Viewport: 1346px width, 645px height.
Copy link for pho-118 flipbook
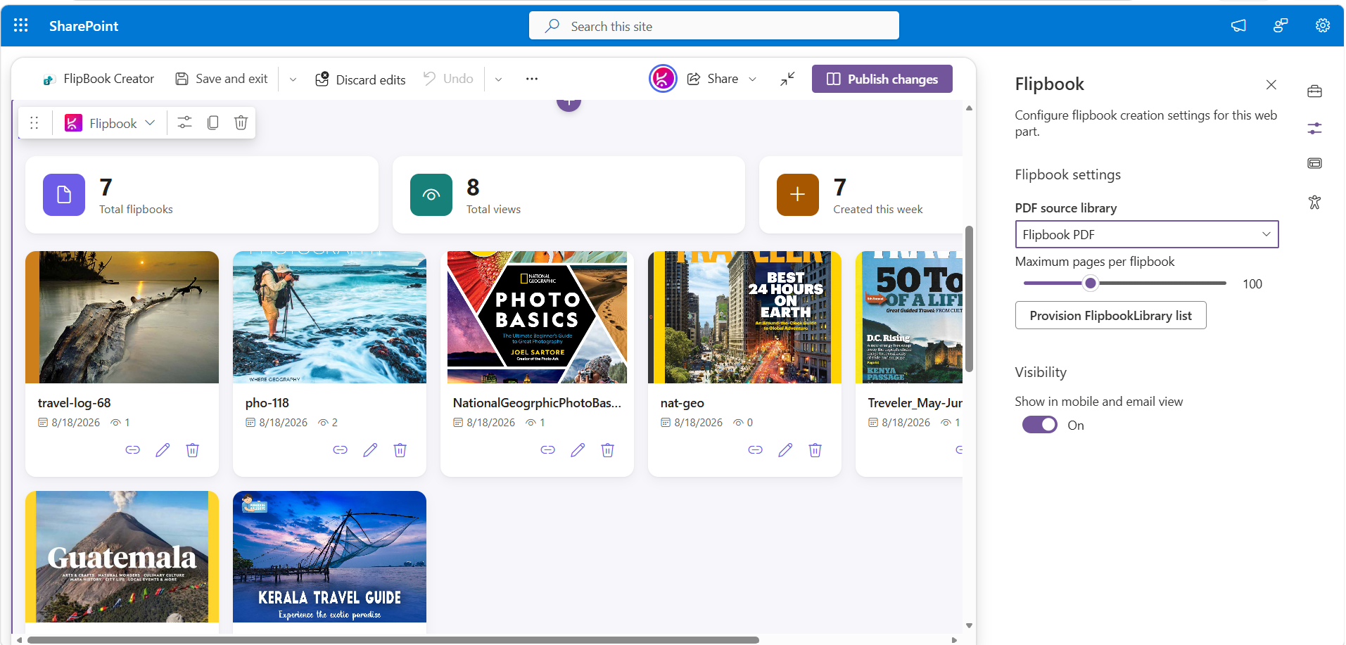340,450
